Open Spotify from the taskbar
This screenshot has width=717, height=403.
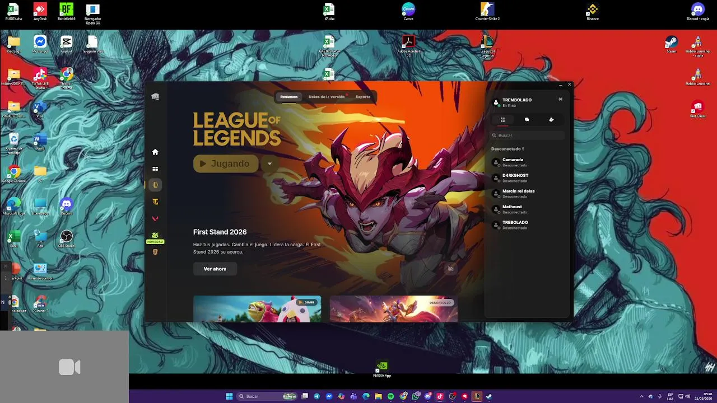[x=390, y=396]
